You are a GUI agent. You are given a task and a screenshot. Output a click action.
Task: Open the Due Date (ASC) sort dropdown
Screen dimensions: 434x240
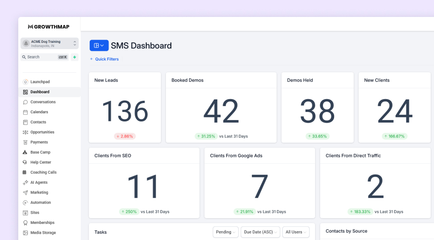(260, 232)
